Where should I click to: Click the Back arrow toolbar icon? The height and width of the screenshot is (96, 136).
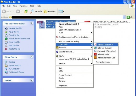tap(4, 11)
